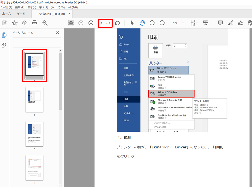Click the 印刷 heading in the document
This screenshot has width=252, height=187.
point(153,37)
